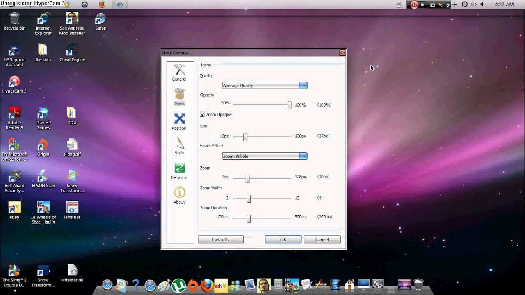Viewport: 525px width, 295px height.
Task: Pause HyperCam recording with red button
Action: pos(414,5)
